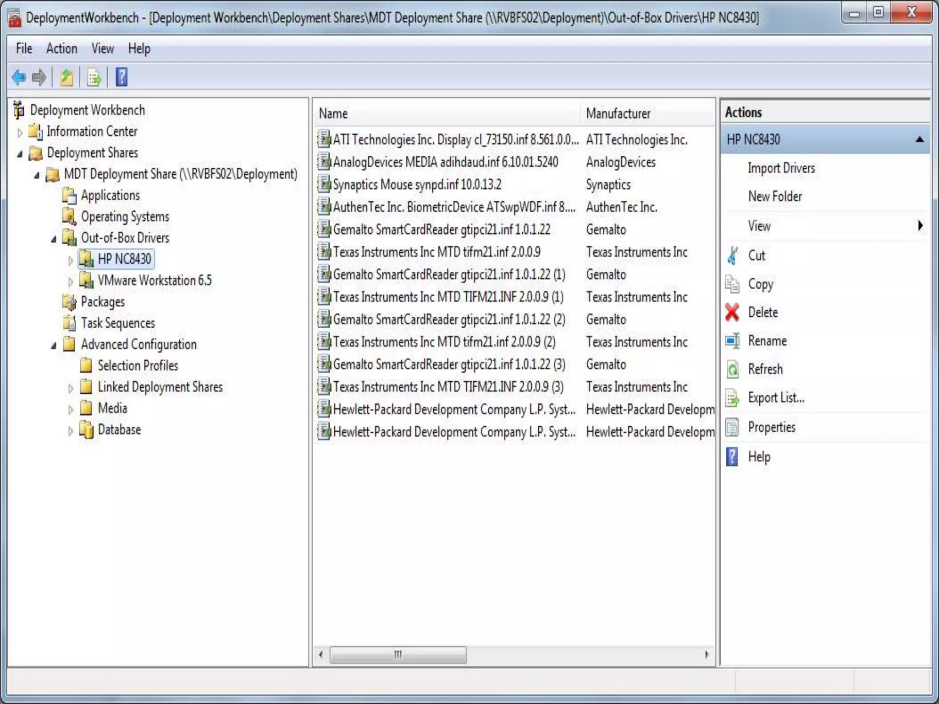Expand the VMware Workstation 6.5 node
Viewport: 939px width, 704px height.
[x=71, y=281]
